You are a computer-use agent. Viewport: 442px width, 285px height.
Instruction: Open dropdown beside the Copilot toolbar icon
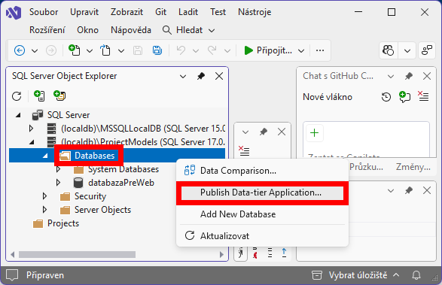(x=407, y=51)
